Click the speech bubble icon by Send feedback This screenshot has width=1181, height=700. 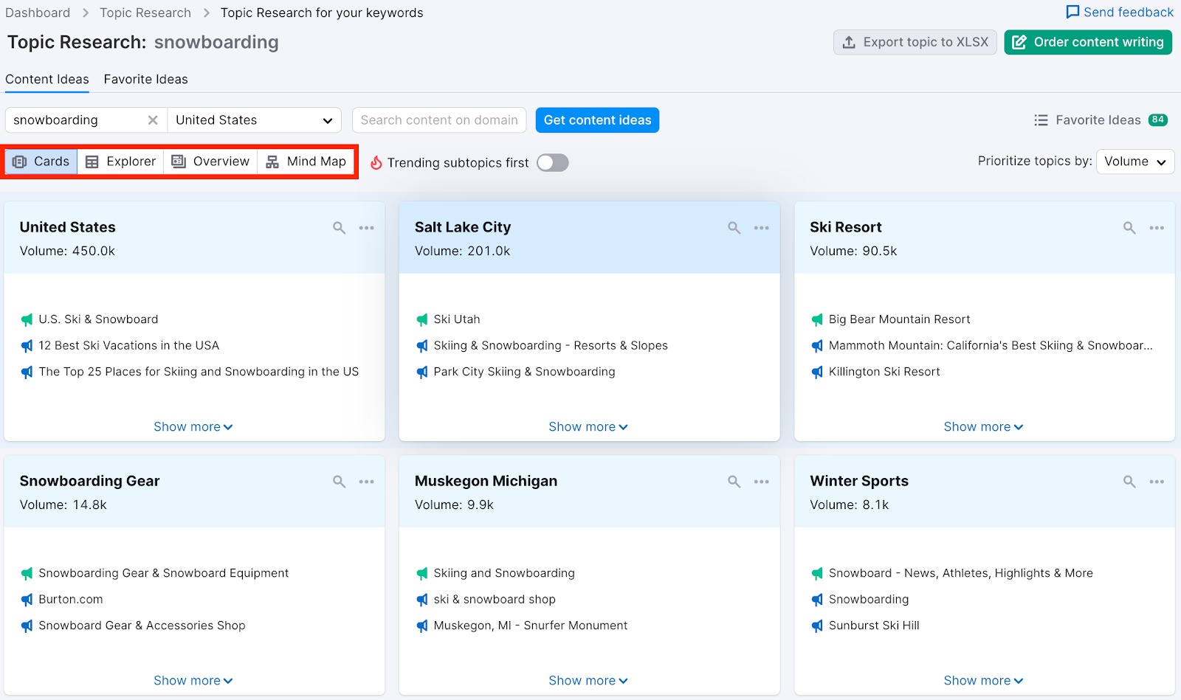pos(1072,12)
